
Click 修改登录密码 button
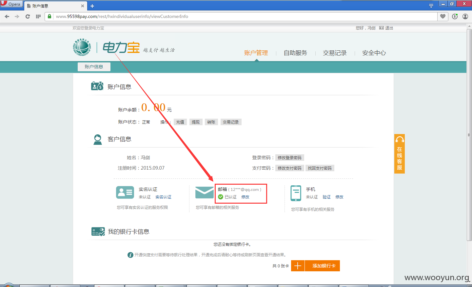click(290, 158)
